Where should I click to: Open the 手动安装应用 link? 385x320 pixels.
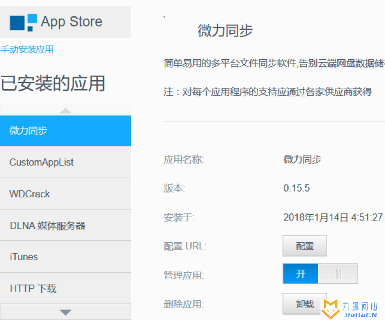point(27,49)
